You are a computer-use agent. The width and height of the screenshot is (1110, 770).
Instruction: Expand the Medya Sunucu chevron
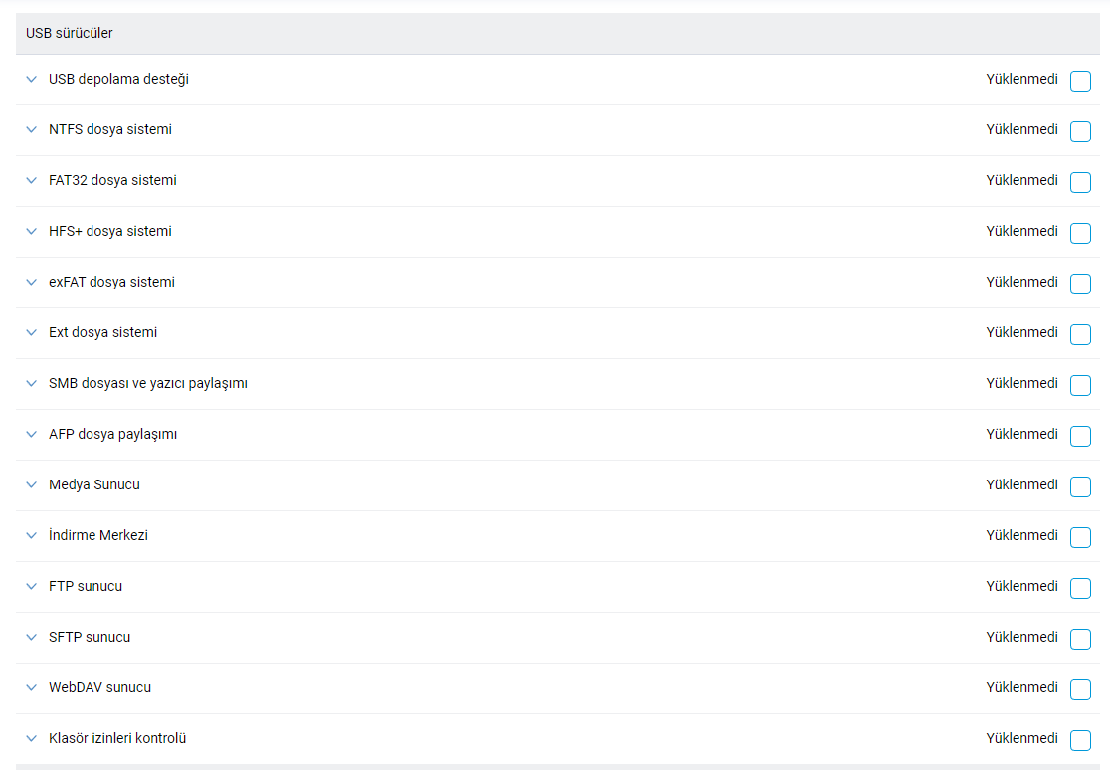31,484
